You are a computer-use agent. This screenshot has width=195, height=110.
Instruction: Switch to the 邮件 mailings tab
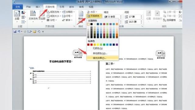pyautogui.click(x=72, y=7)
